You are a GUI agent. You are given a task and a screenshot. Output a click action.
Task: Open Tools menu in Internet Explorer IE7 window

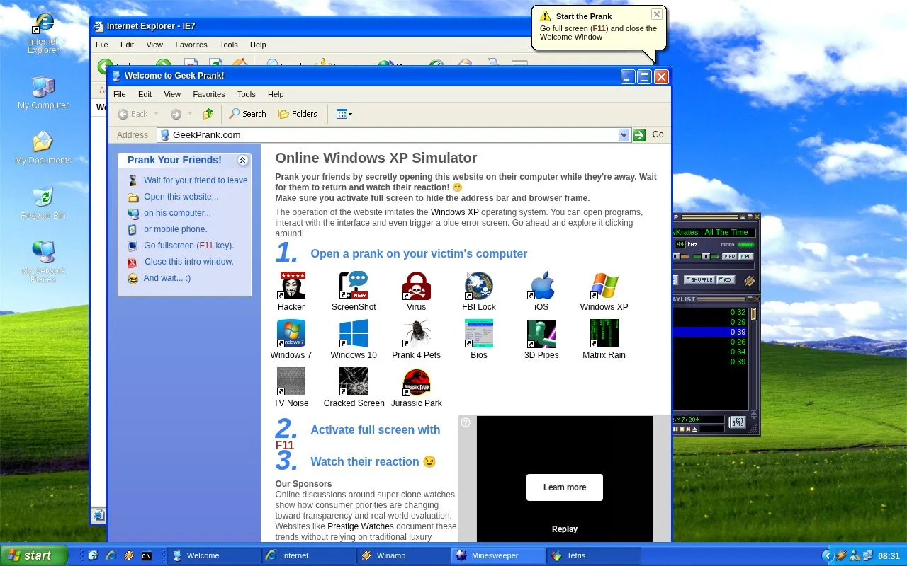[229, 45]
